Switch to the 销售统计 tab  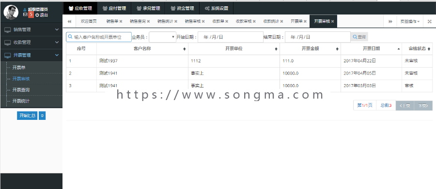pyautogui.click(x=165, y=21)
